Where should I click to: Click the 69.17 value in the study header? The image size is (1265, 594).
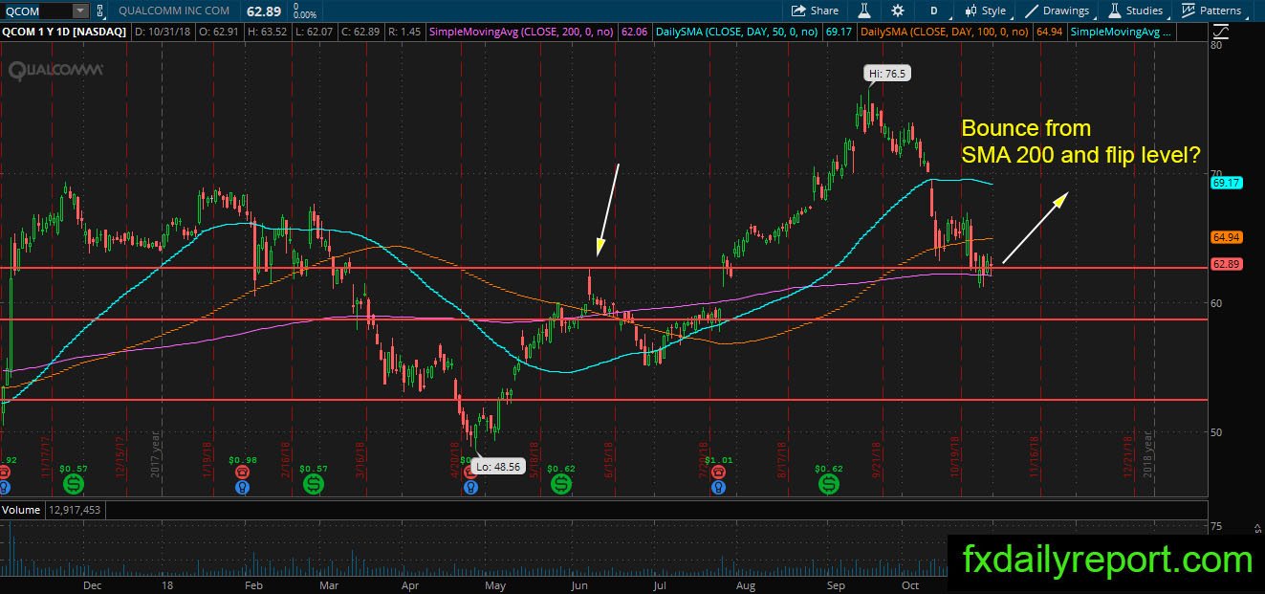(840, 33)
